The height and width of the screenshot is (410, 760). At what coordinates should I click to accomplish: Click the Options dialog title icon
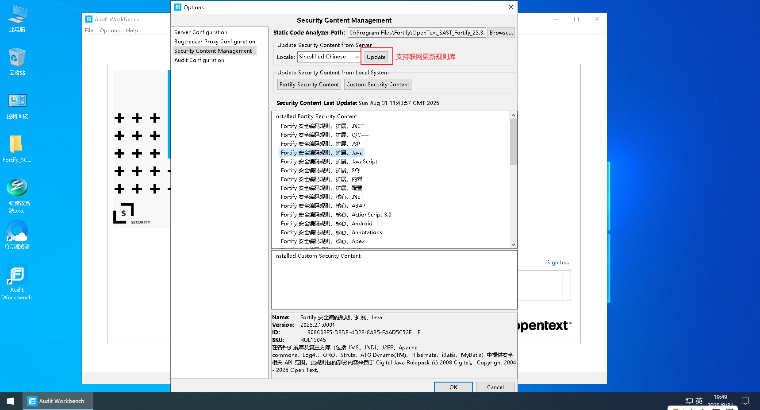click(178, 7)
